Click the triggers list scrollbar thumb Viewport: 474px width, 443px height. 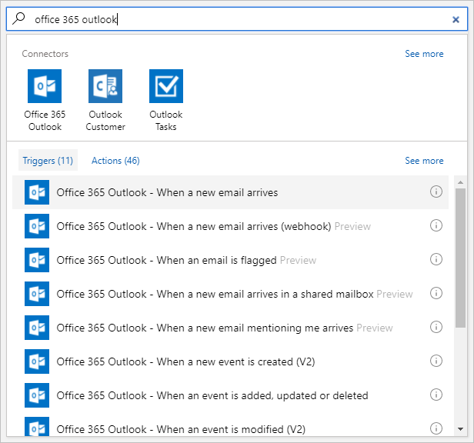tap(460, 258)
